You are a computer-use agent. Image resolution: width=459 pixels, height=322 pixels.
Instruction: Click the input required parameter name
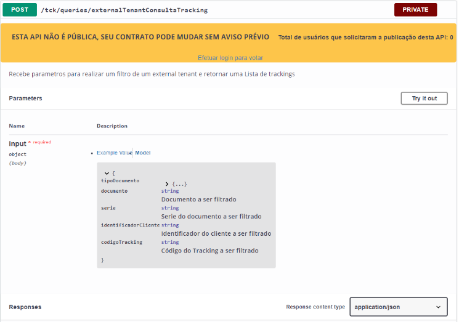[x=17, y=144]
